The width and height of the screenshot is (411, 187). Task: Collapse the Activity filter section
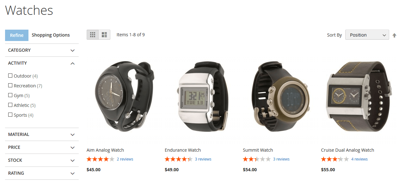click(42, 63)
